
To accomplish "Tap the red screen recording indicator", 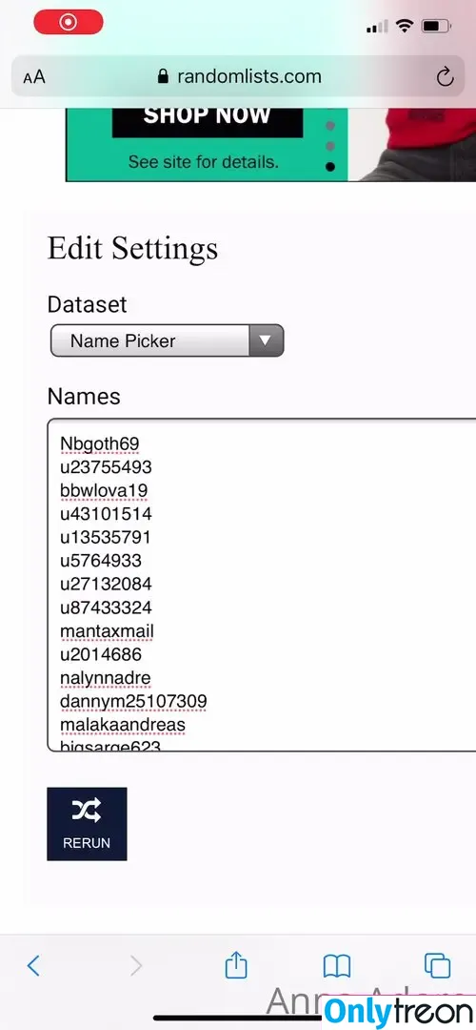I will pos(69,23).
